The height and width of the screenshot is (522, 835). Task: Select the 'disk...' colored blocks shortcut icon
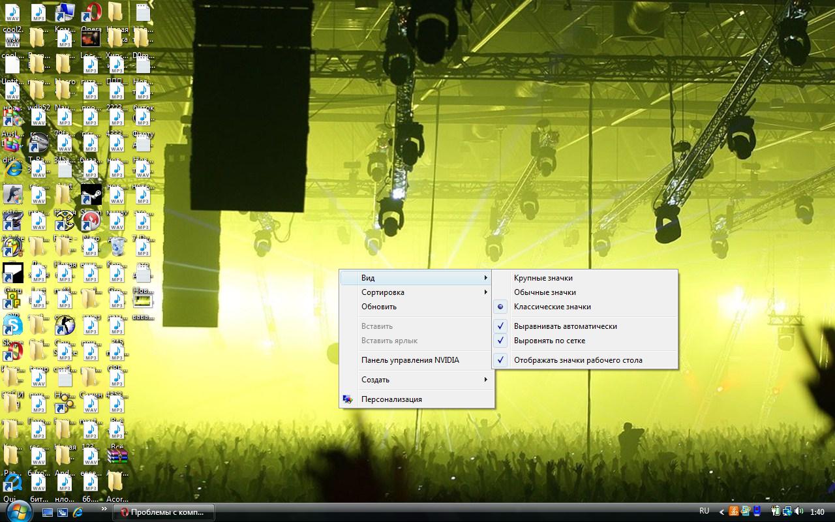(x=12, y=143)
